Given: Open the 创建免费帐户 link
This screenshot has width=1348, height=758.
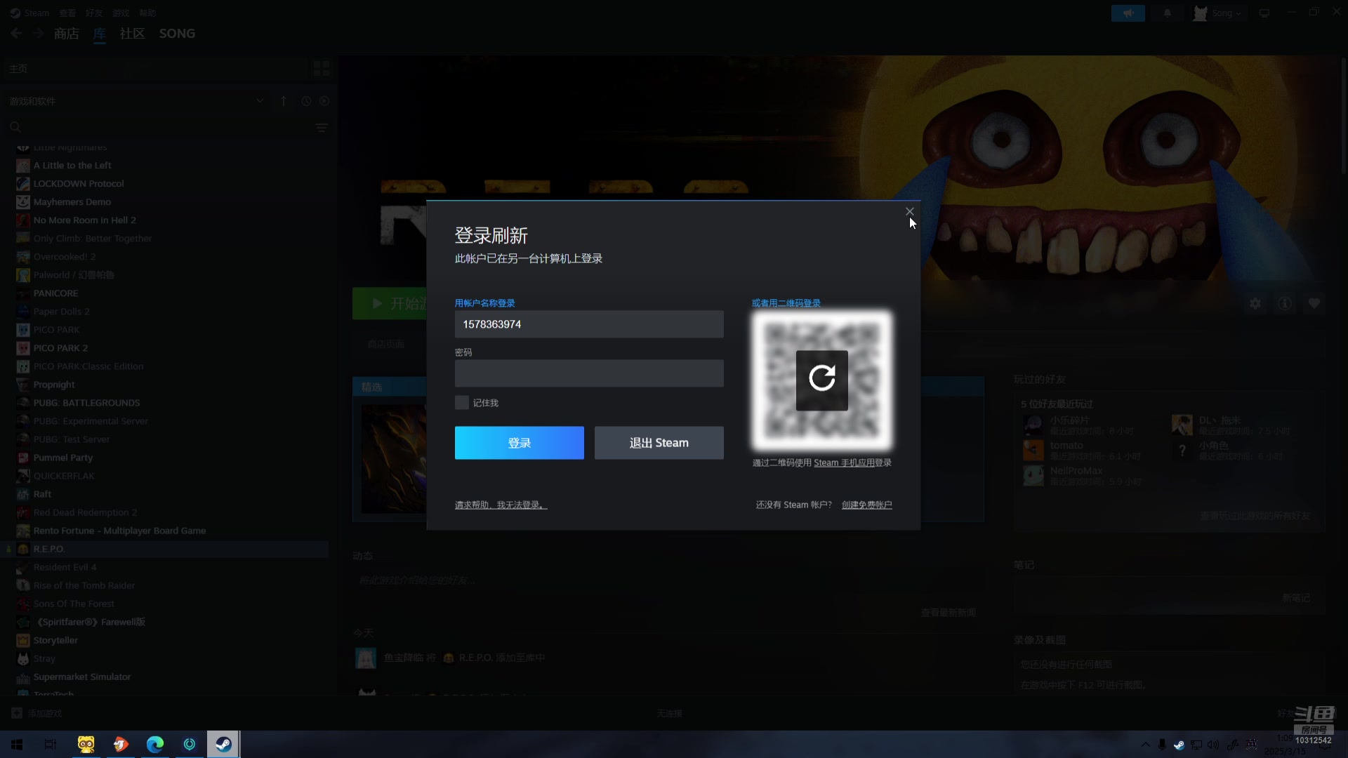Looking at the screenshot, I should (866, 505).
